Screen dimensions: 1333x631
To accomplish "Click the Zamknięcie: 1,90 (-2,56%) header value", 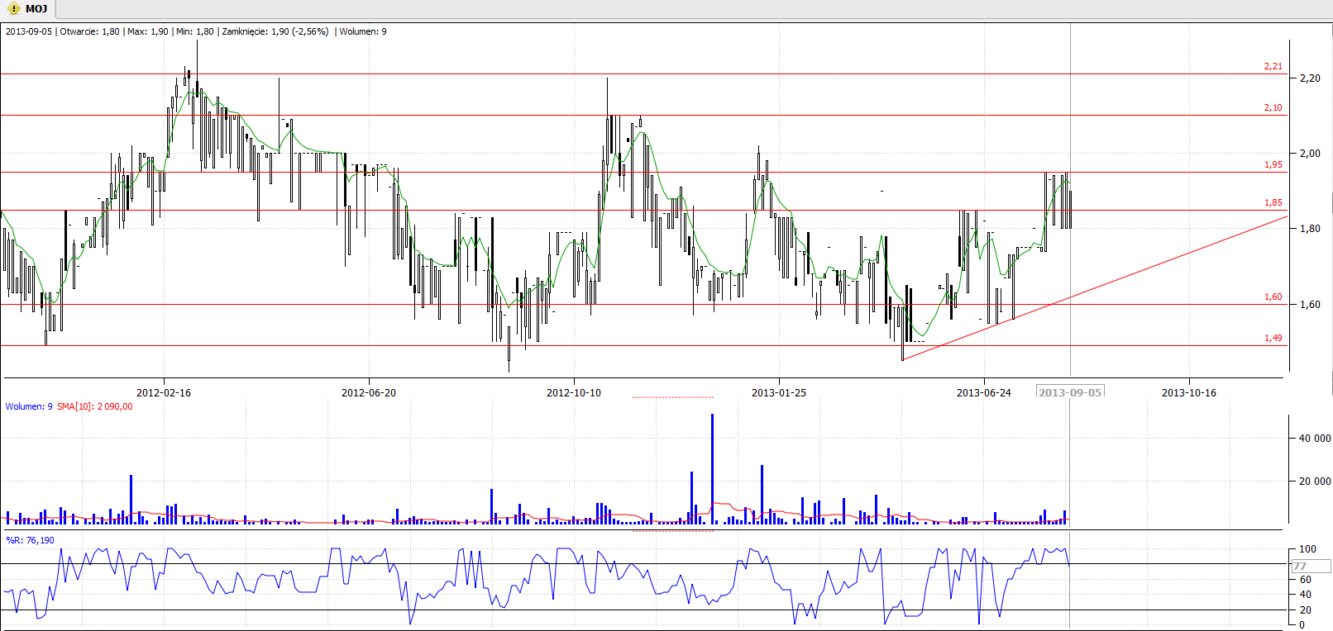I will [275, 31].
